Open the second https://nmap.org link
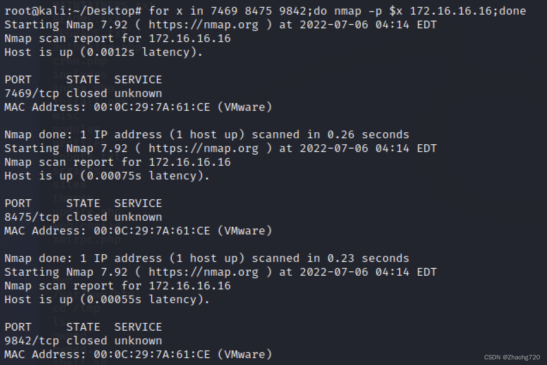The image size is (547, 365). 204,148
